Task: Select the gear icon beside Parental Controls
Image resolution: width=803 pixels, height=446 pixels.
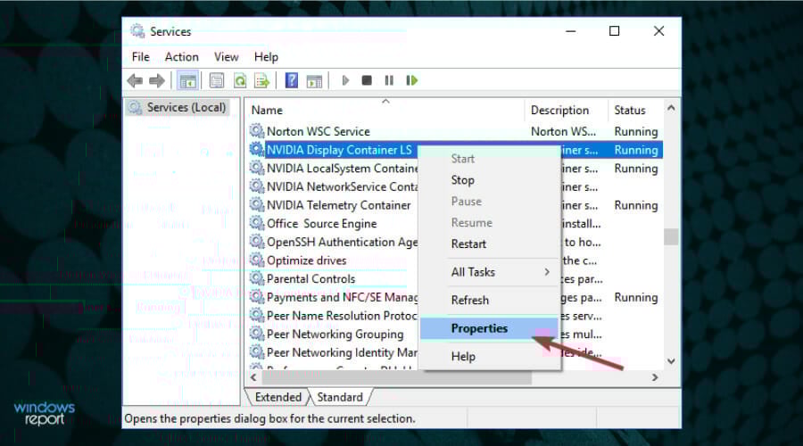Action: 257,278
